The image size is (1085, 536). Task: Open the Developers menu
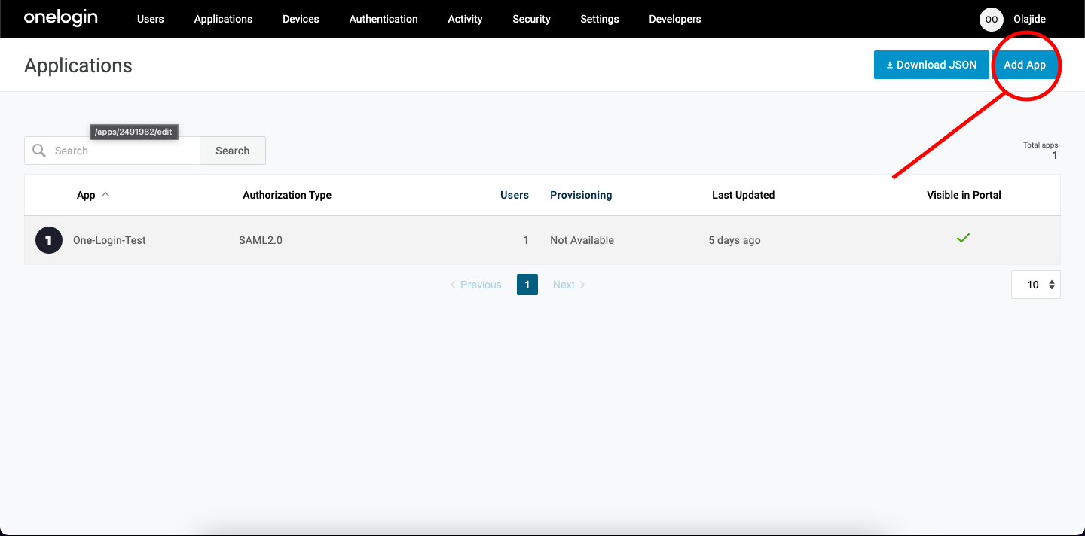click(x=675, y=19)
